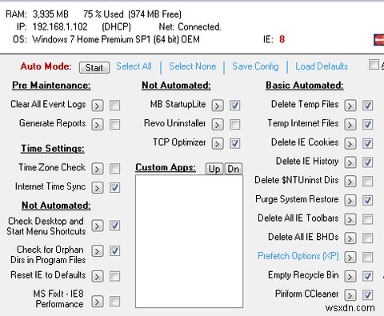
Task: Click inside the Custom Apps list box
Action: tap(189, 242)
